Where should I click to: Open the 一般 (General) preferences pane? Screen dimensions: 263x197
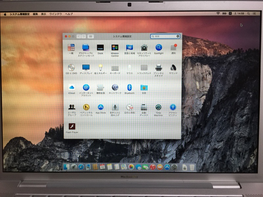(71, 49)
